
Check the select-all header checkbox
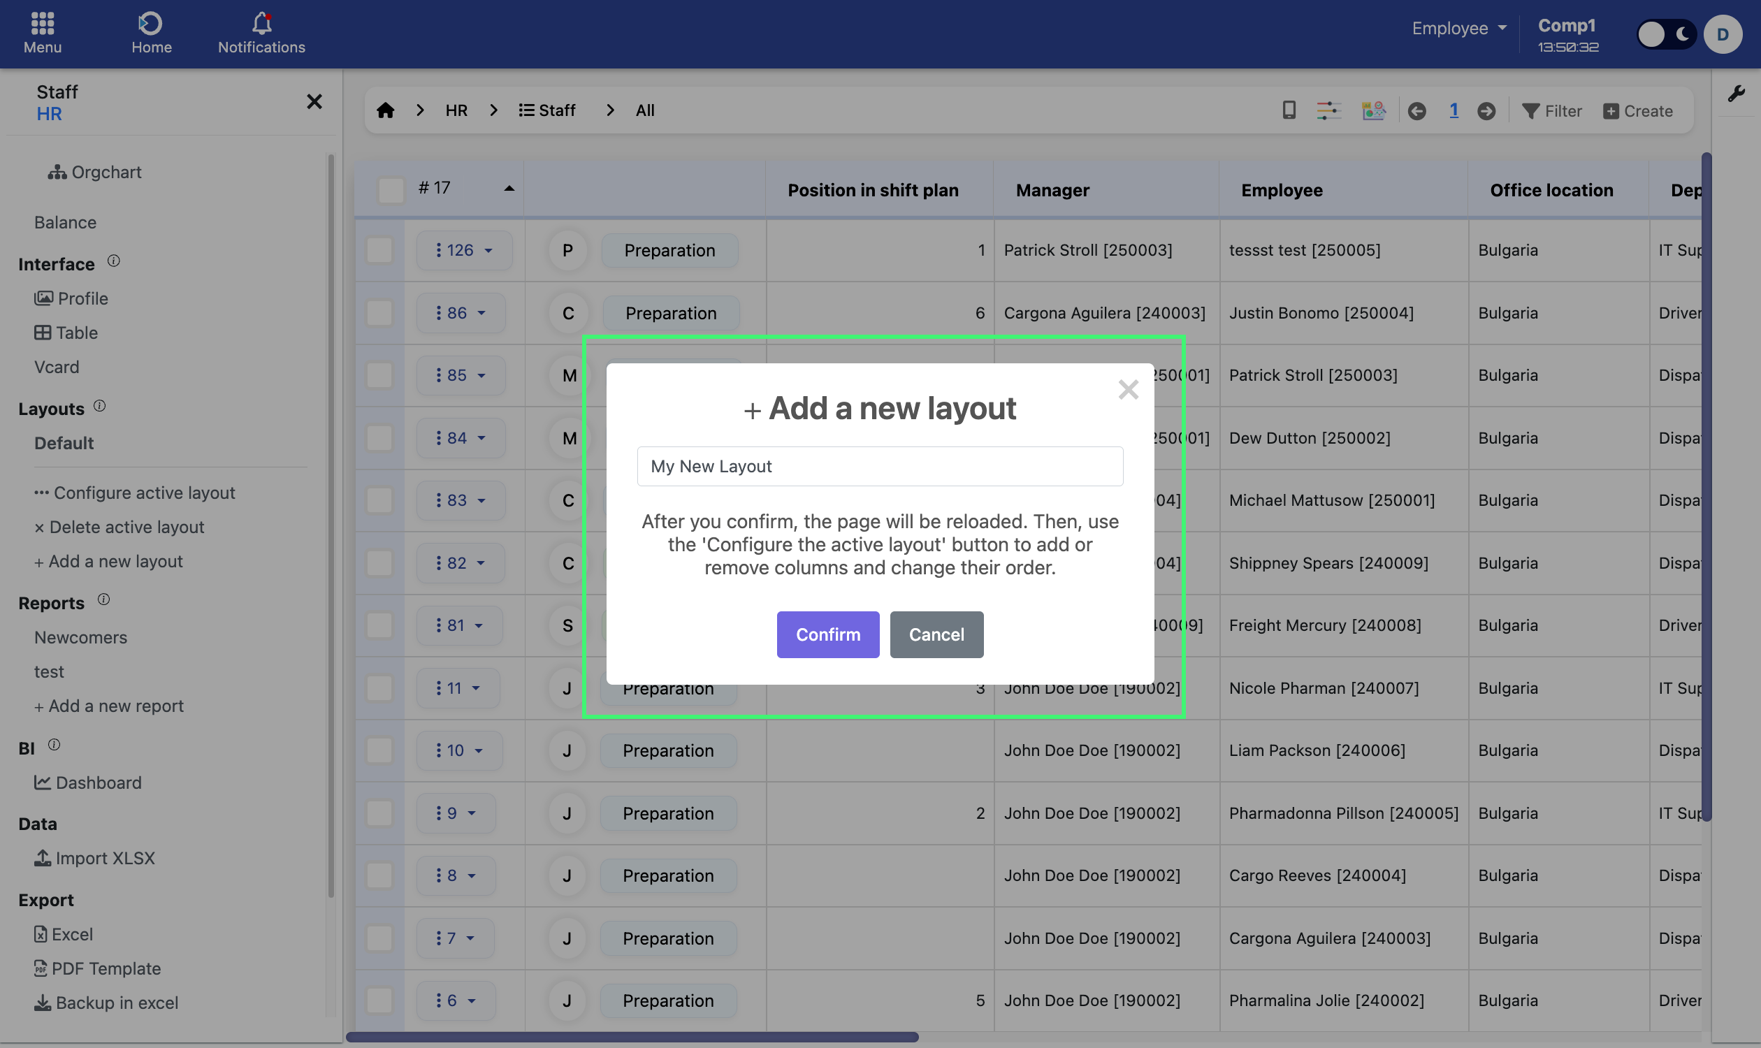[391, 189]
